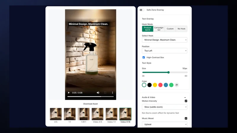
Task: Open the Music Mood dropdown showing Upbeat
Action: (164, 124)
